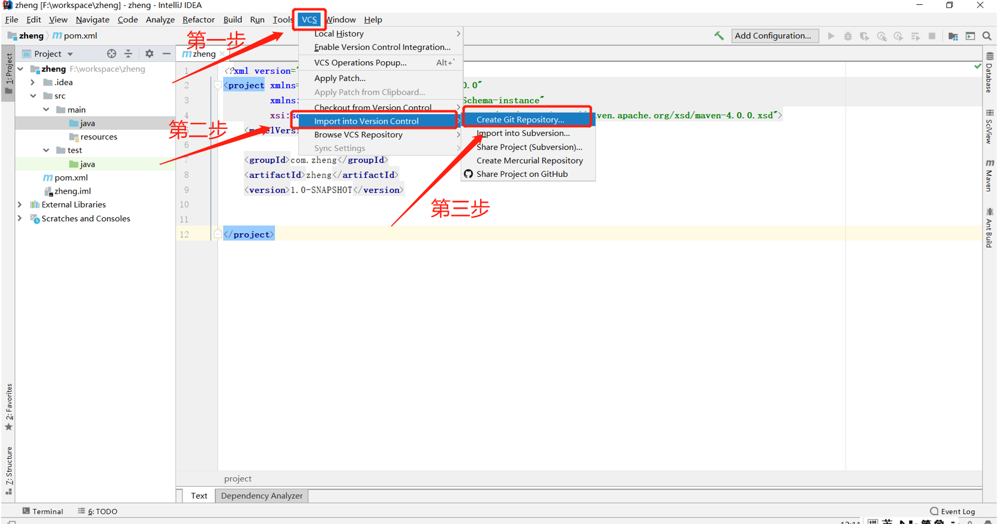Viewport: 998px width, 524px height.
Task: Collapse the src folder
Action: (33, 96)
